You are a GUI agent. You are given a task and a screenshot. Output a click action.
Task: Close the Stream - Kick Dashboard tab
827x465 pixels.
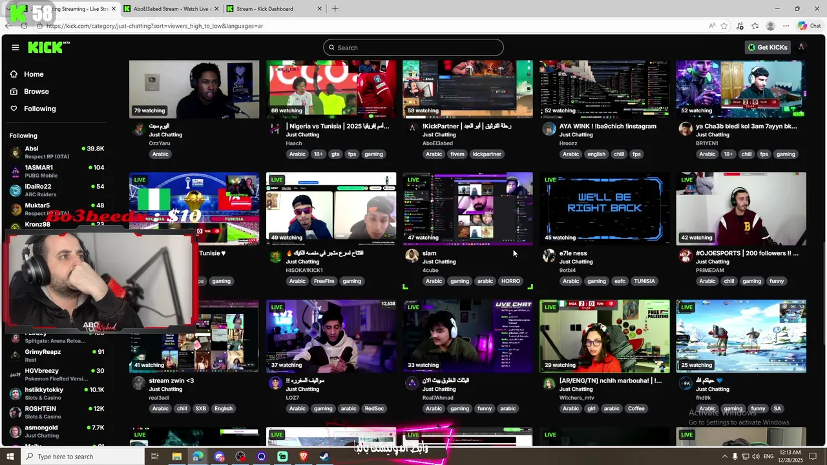(319, 9)
